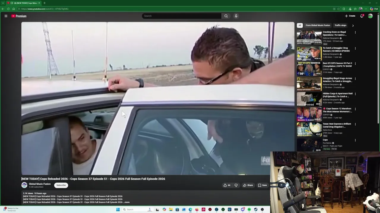Screen dimensions: 380x213
Task: Open options for Drug Runners S3 Mega Episode
Action: pyautogui.click(x=355, y=48)
